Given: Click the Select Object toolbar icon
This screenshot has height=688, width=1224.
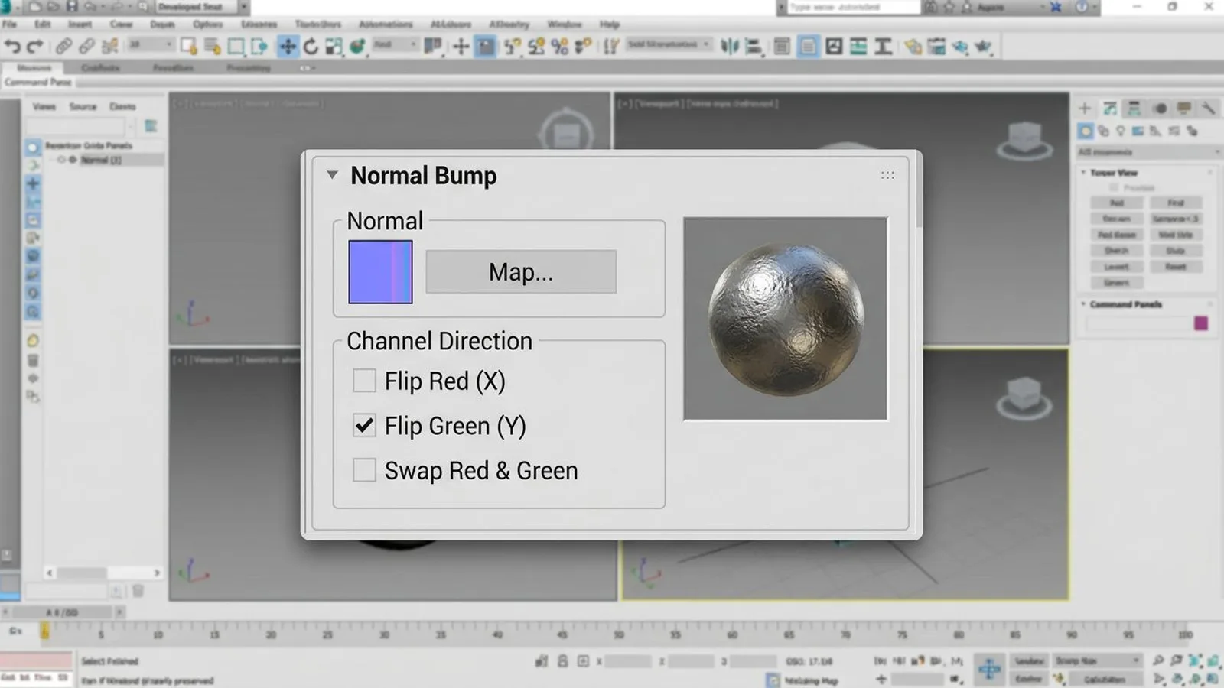Looking at the screenshot, I should (x=189, y=47).
